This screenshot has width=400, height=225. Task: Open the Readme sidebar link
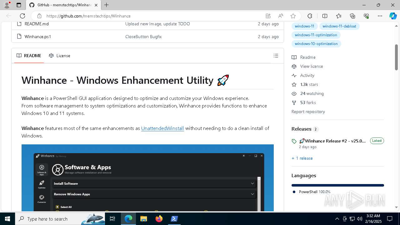click(304, 57)
